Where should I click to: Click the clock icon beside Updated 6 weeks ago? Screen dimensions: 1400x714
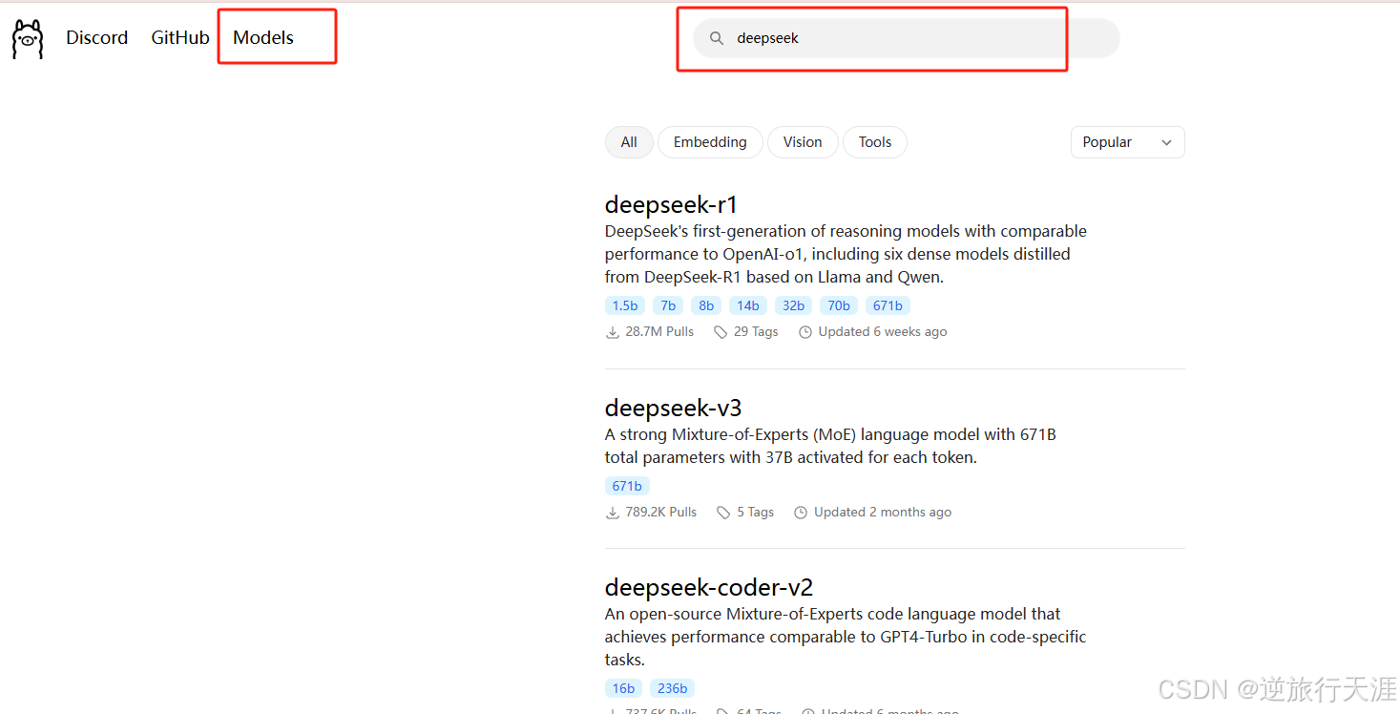point(805,332)
